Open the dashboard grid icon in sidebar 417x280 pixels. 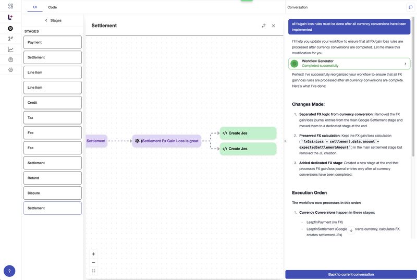[10, 6]
